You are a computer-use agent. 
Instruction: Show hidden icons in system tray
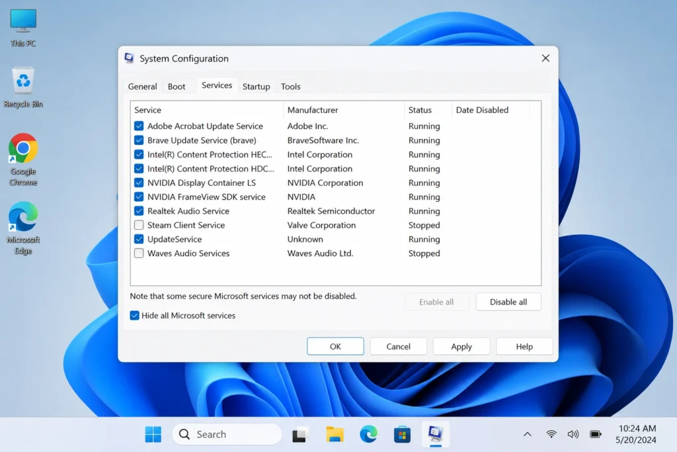(x=528, y=434)
